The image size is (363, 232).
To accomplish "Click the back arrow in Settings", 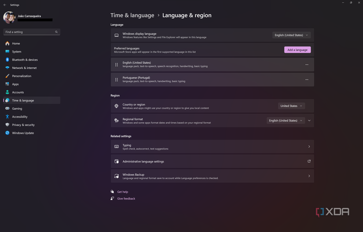I will tap(5, 5).
